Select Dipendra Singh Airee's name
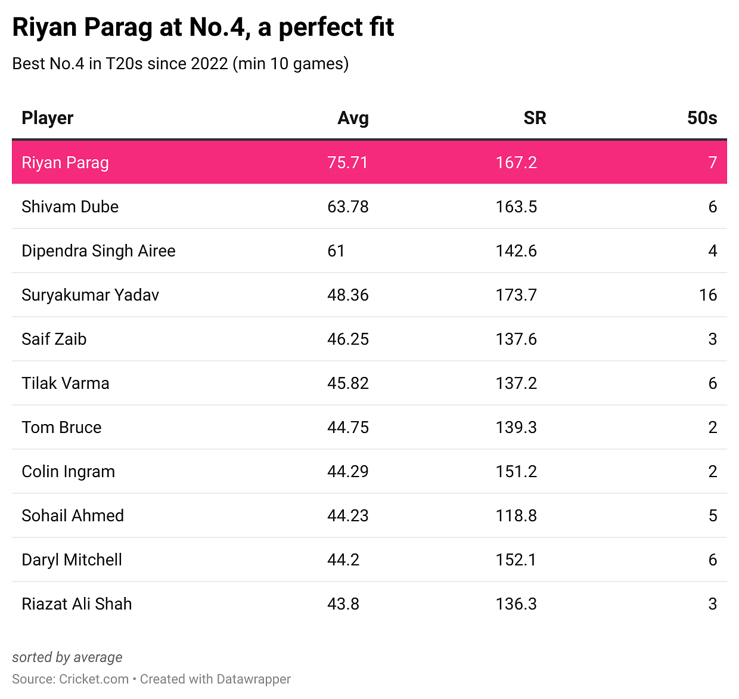739x699 pixels. click(98, 251)
